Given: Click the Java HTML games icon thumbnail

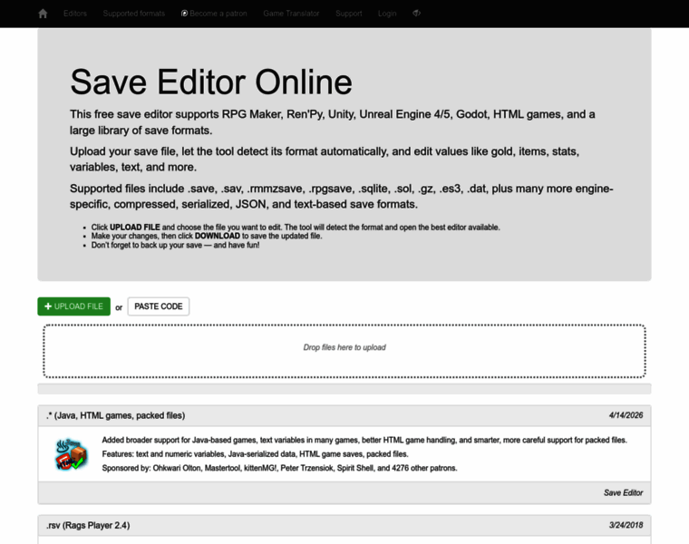Looking at the screenshot, I should coord(72,454).
